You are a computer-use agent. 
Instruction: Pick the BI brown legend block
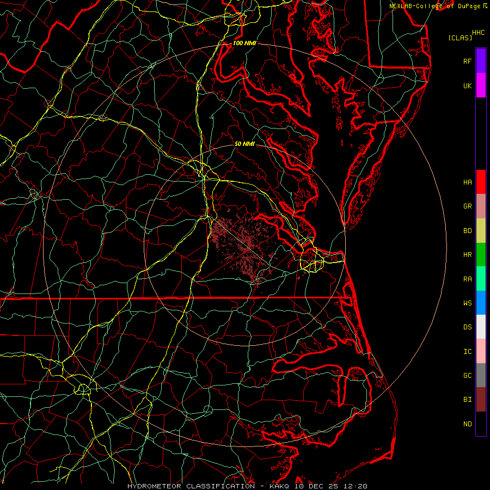tap(481, 400)
